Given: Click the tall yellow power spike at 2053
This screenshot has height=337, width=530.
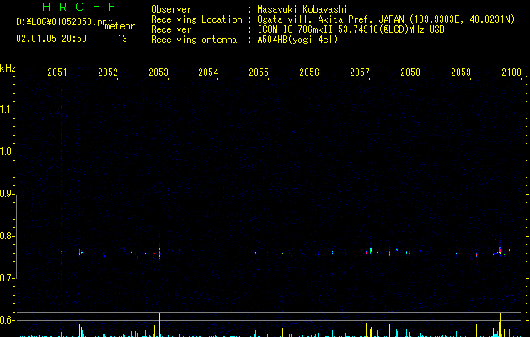Looking at the screenshot, I should tap(159, 325).
